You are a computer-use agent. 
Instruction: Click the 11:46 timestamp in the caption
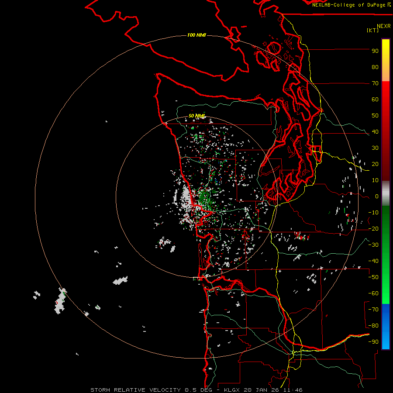(293, 390)
